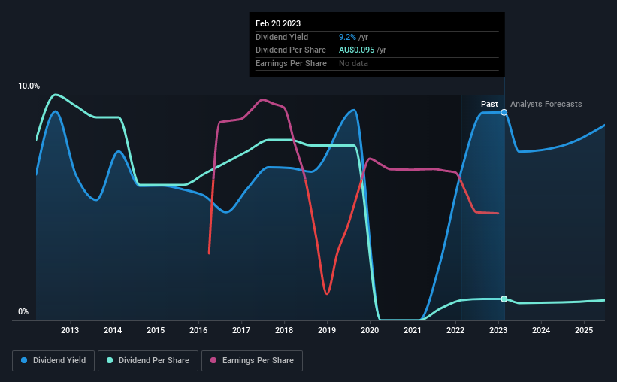
Task: Toggle the Dividend Yield legend button
Action: click(53, 361)
